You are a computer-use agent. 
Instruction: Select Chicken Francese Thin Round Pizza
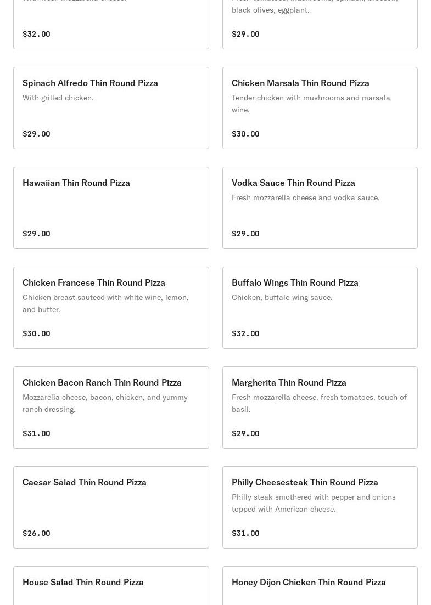click(94, 282)
